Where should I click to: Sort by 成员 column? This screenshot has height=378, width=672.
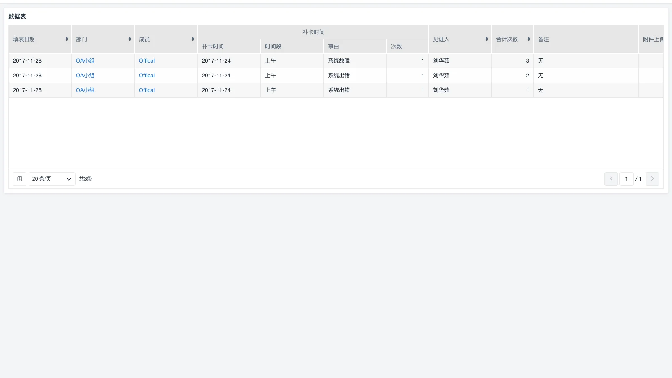click(x=192, y=39)
